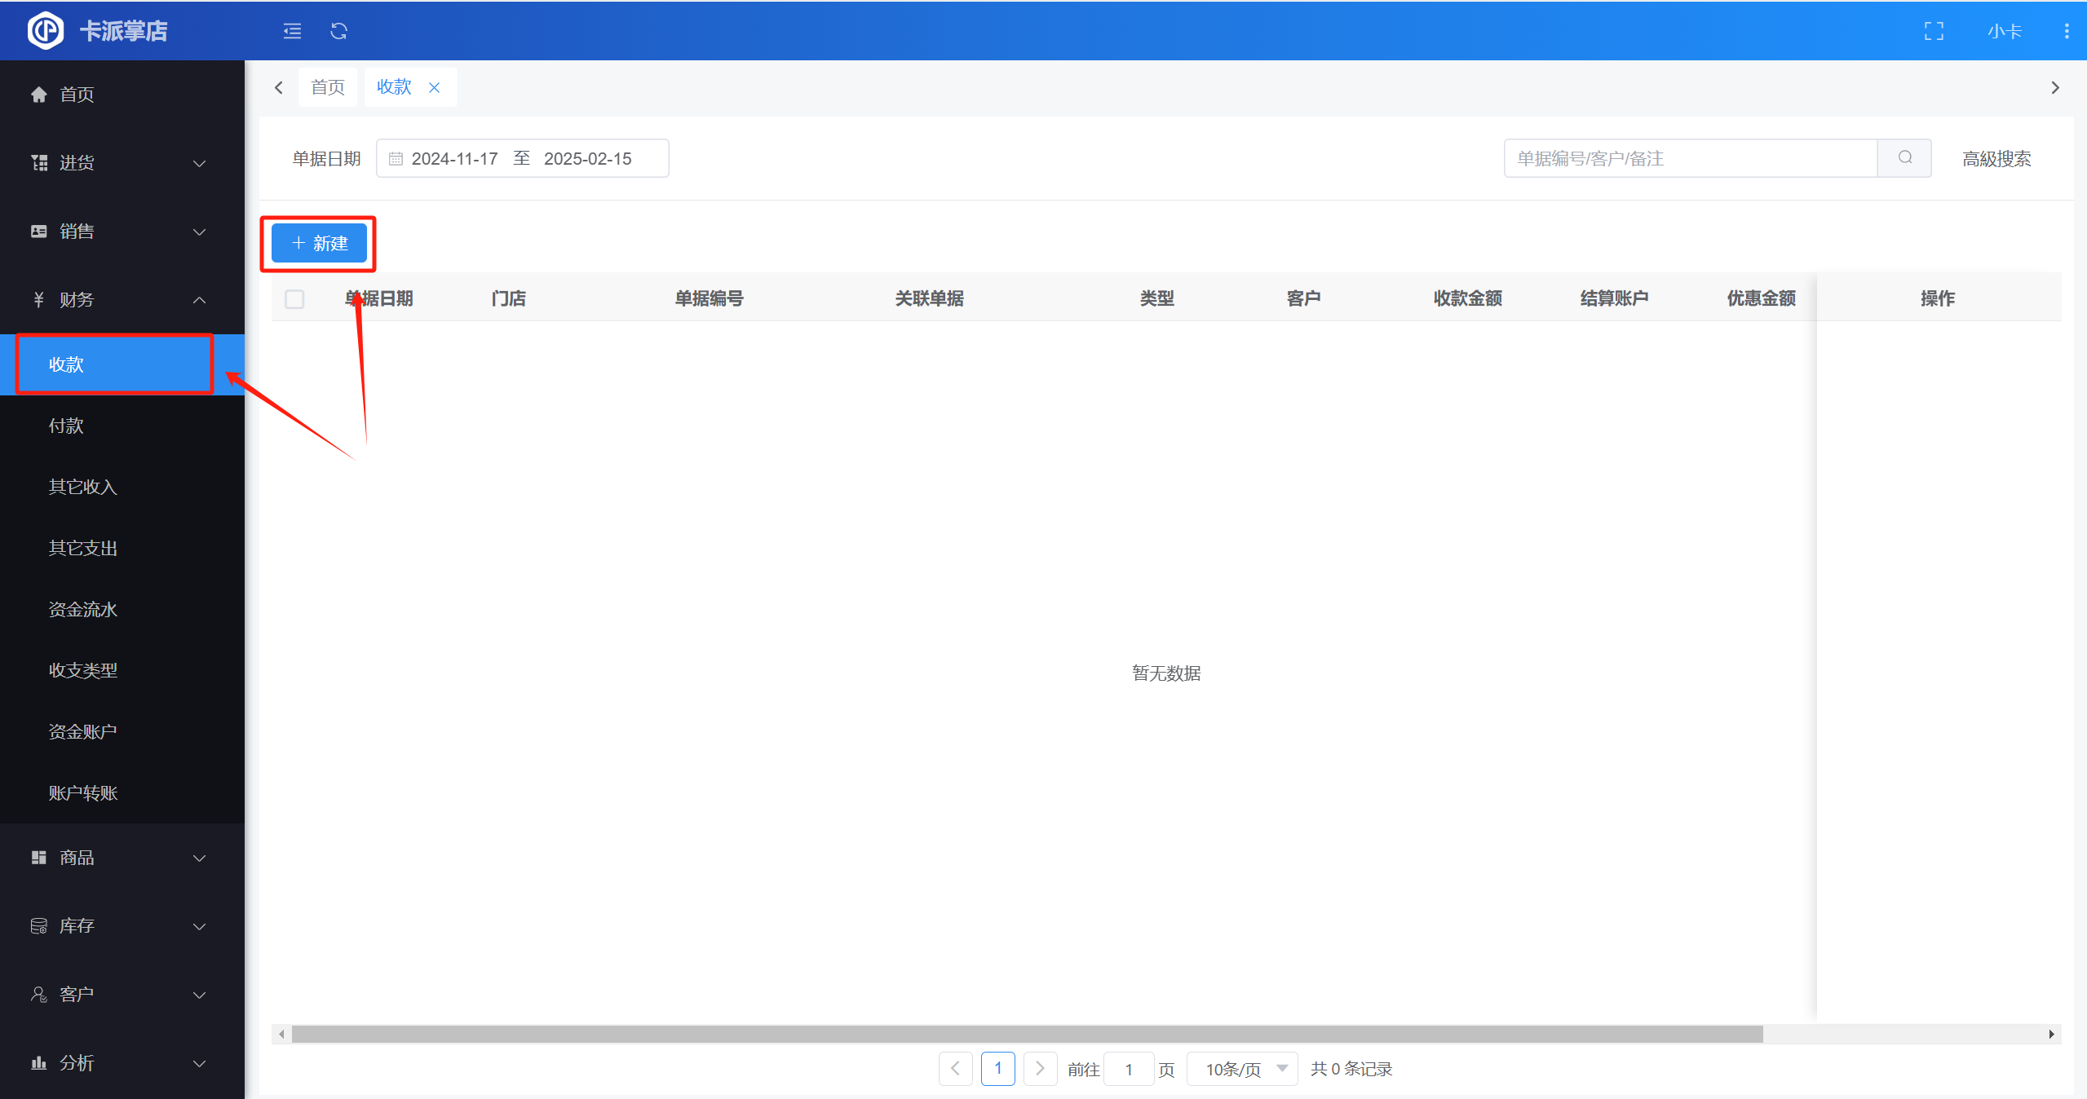2087x1099 pixels.
Task: Click the 单据编号/客户/备注 search field
Action: coord(1689,158)
